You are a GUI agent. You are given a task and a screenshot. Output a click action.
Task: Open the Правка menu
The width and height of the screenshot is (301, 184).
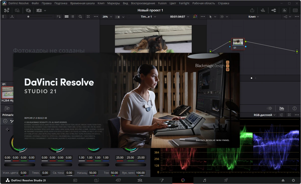point(47,3)
